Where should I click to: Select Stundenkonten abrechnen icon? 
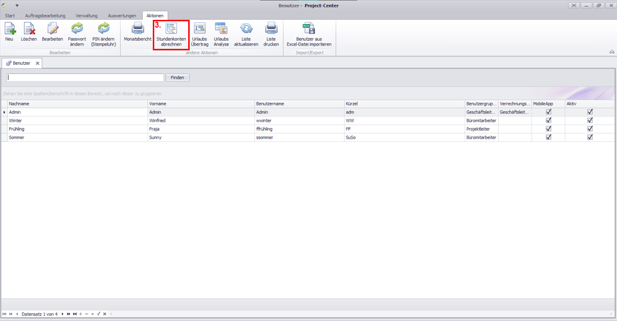[171, 29]
